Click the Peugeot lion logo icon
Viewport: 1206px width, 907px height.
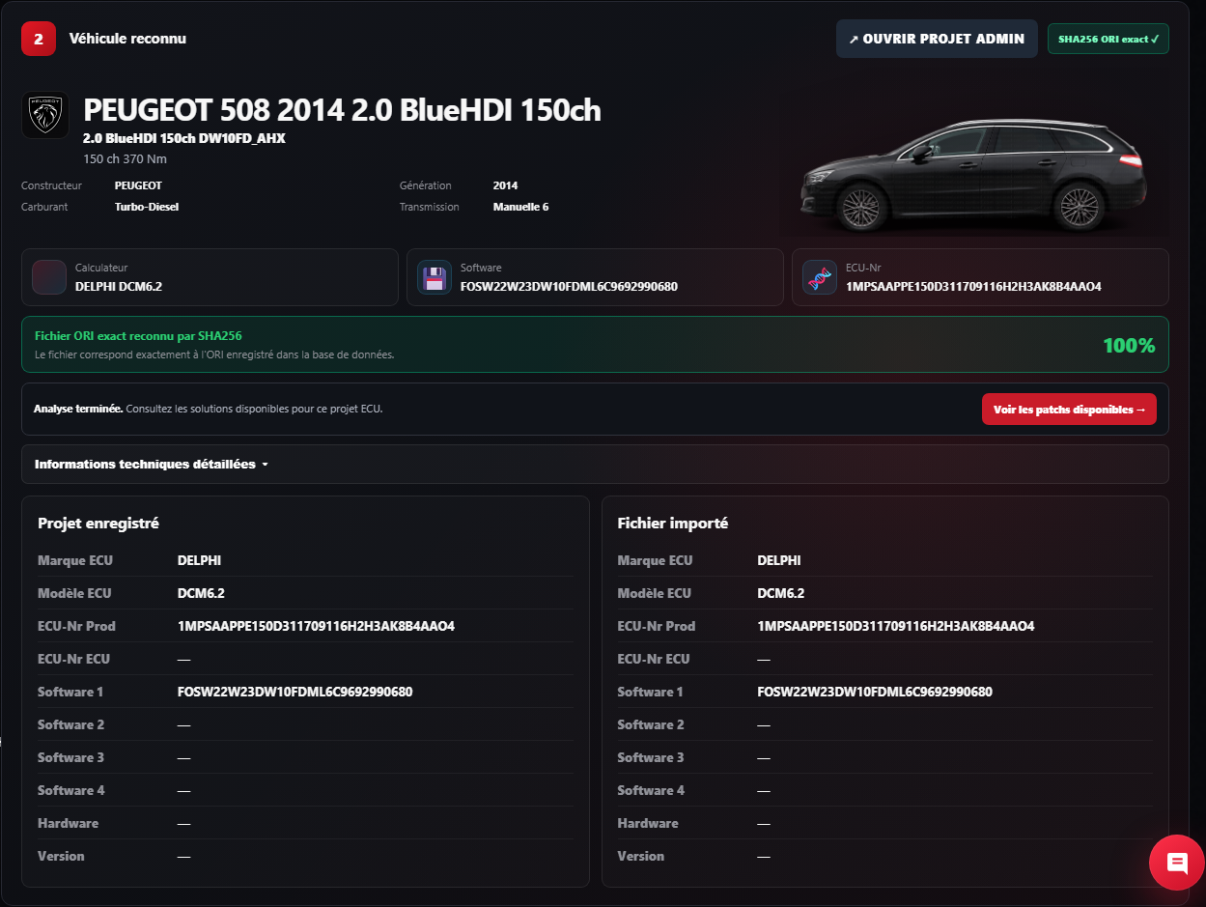pyautogui.click(x=45, y=115)
